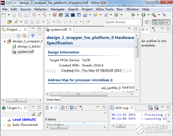Click the Debug bug icon in toolbar
Viewport: 173px width, 136px height.
click(x=133, y=15)
